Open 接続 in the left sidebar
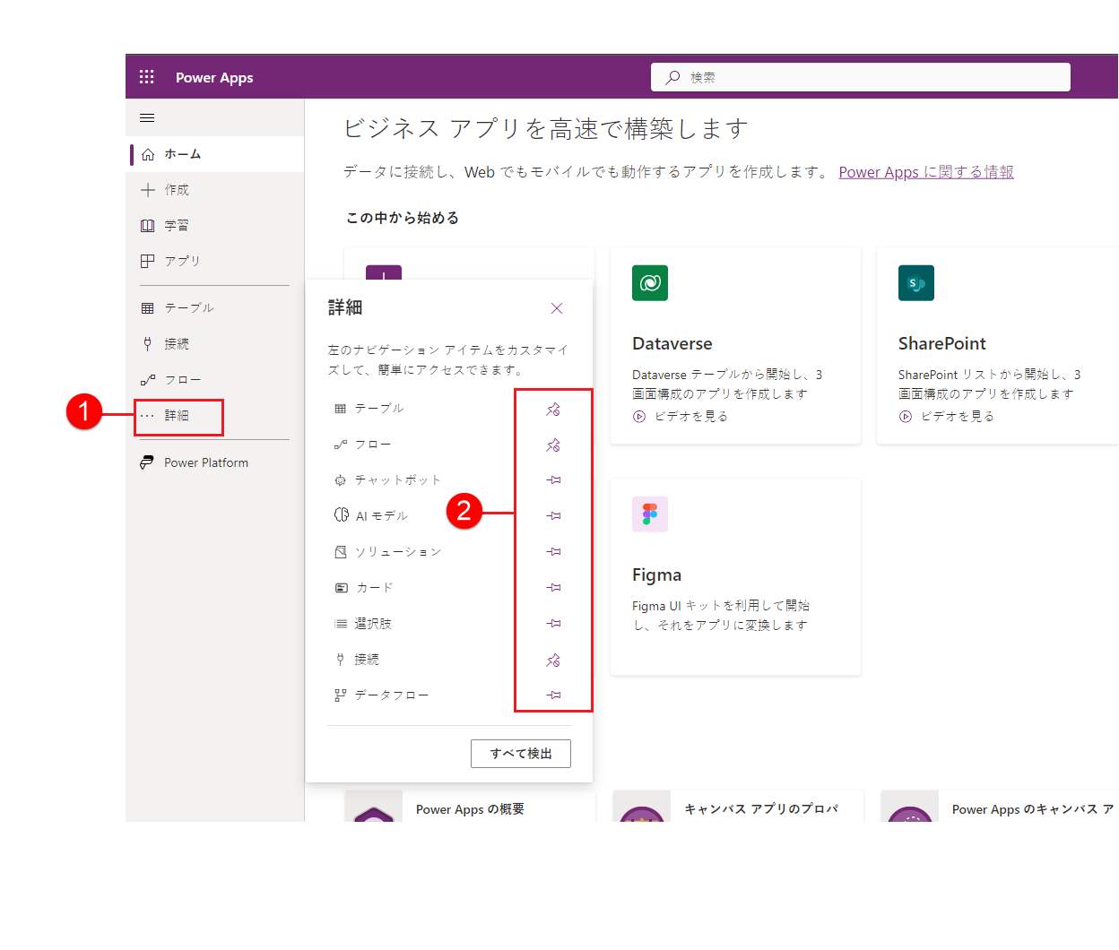 coord(215,343)
